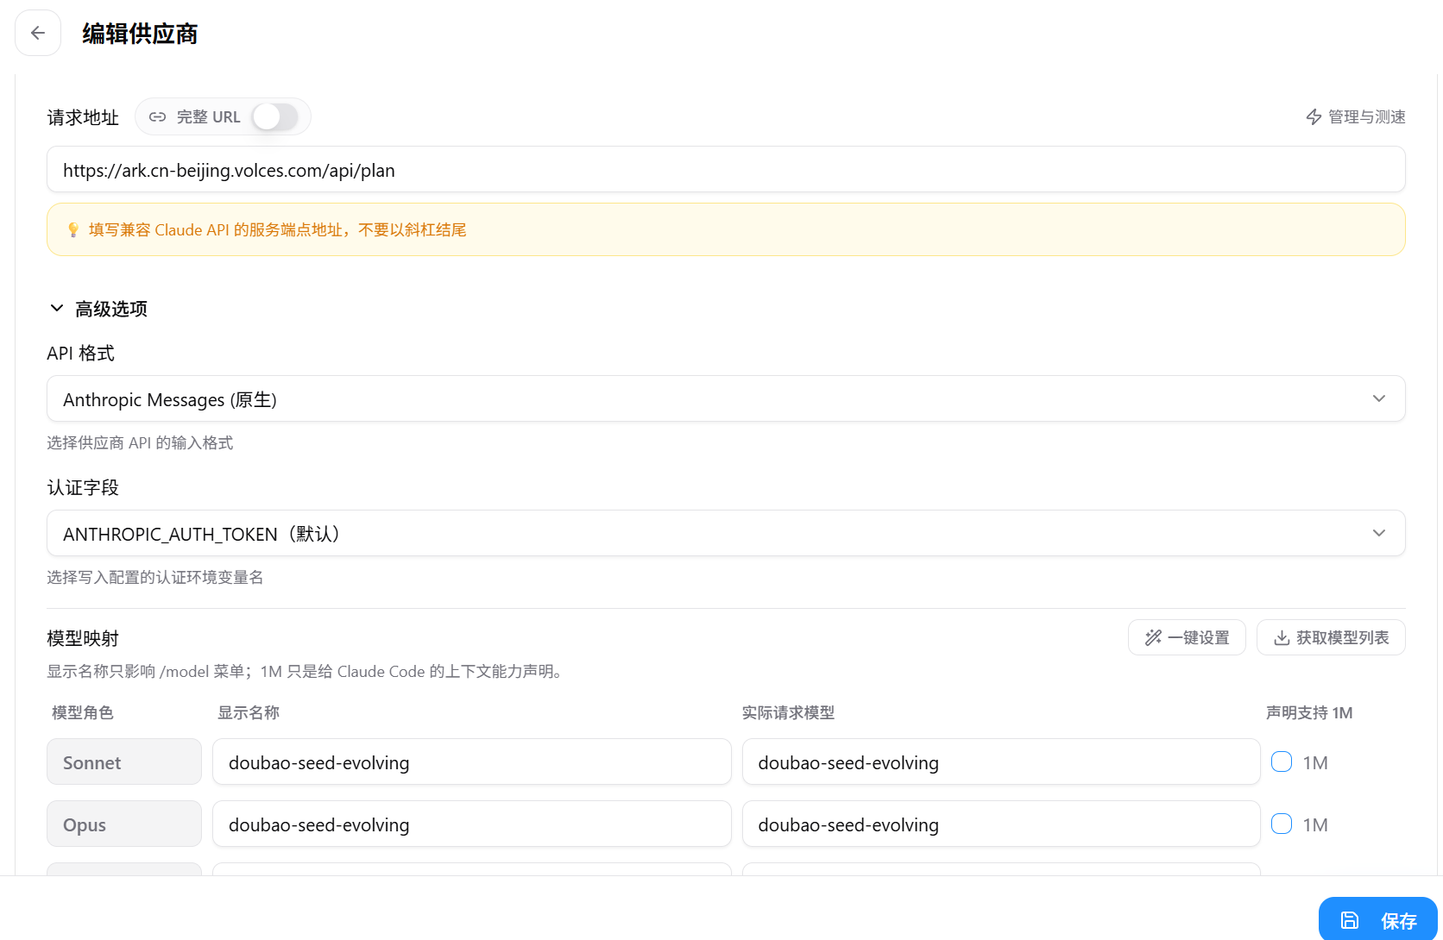Viewport: 1443px width, 940px height.
Task: Edit the Opus actual request model field
Action: tap(1001, 824)
